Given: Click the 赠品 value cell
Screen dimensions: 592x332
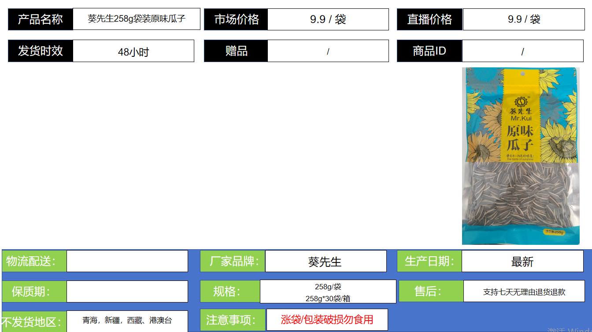Looking at the screenshot, I should click(328, 51).
